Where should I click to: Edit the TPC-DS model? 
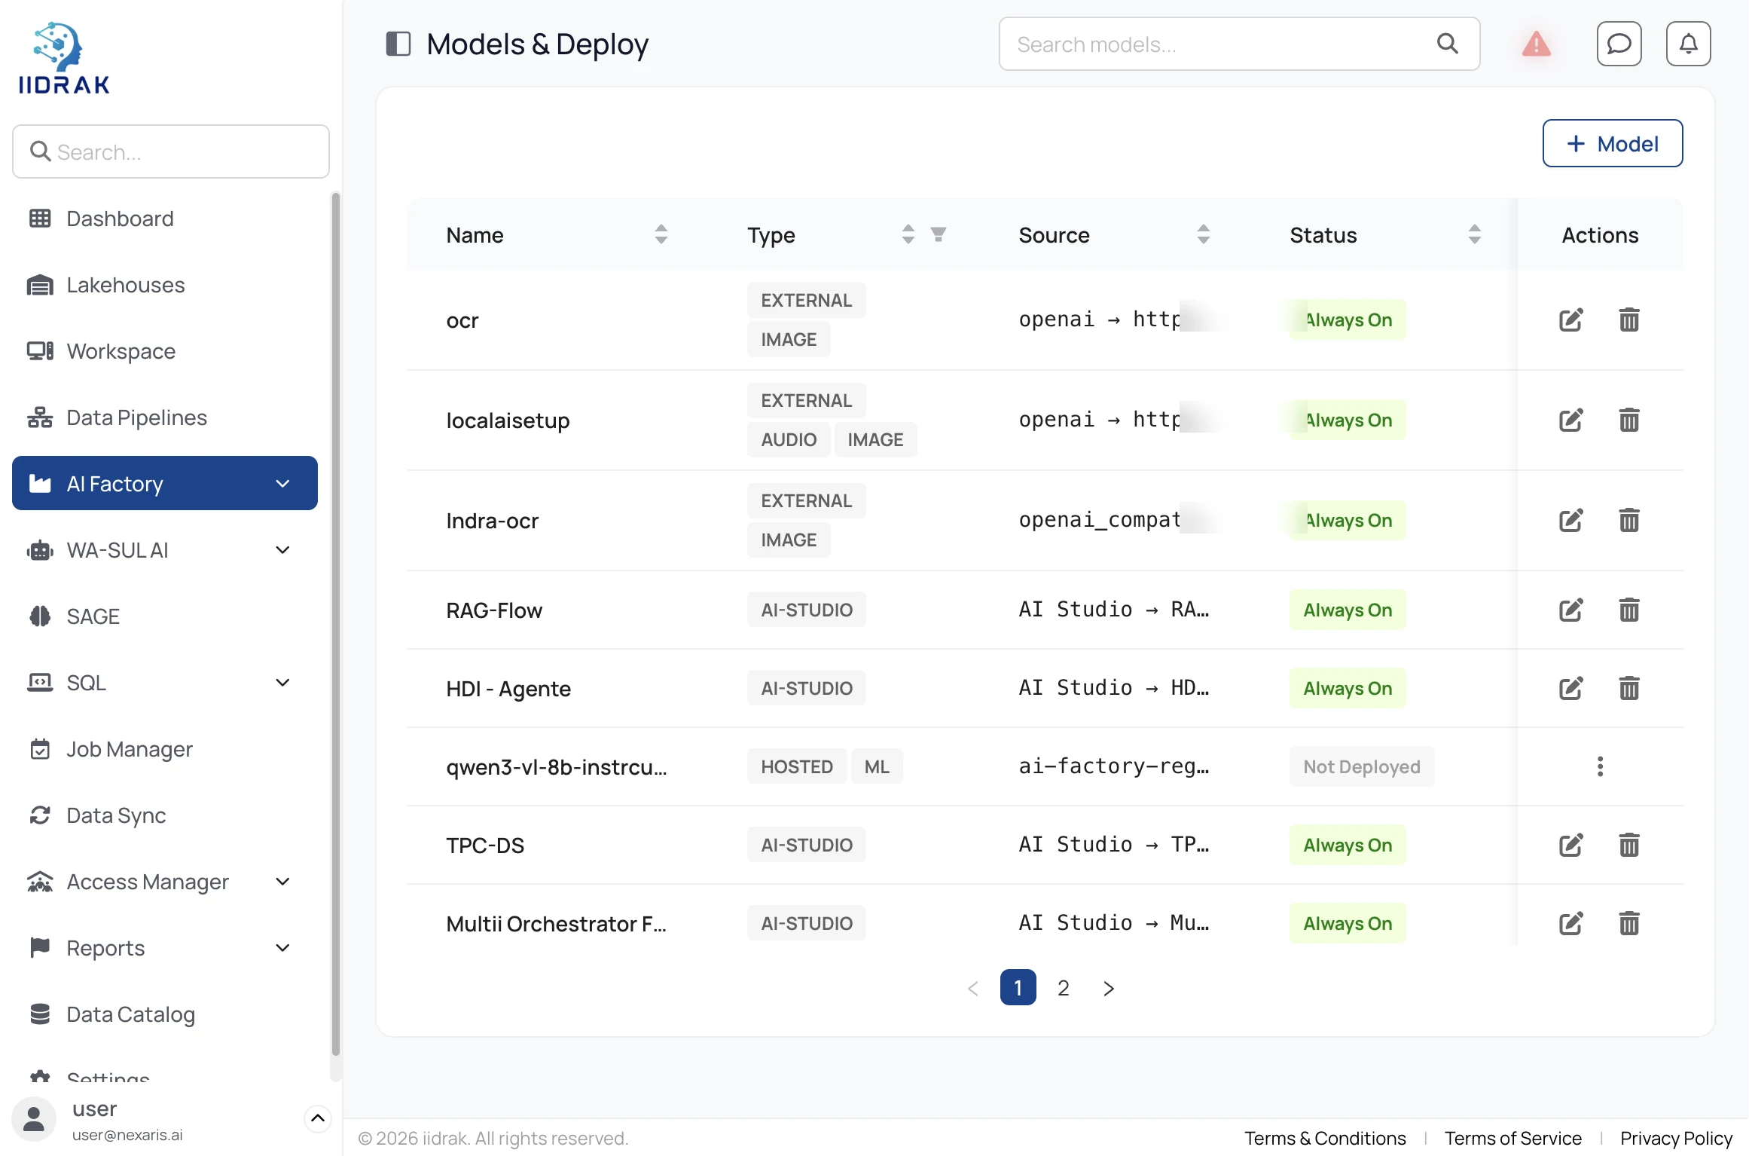tap(1570, 845)
